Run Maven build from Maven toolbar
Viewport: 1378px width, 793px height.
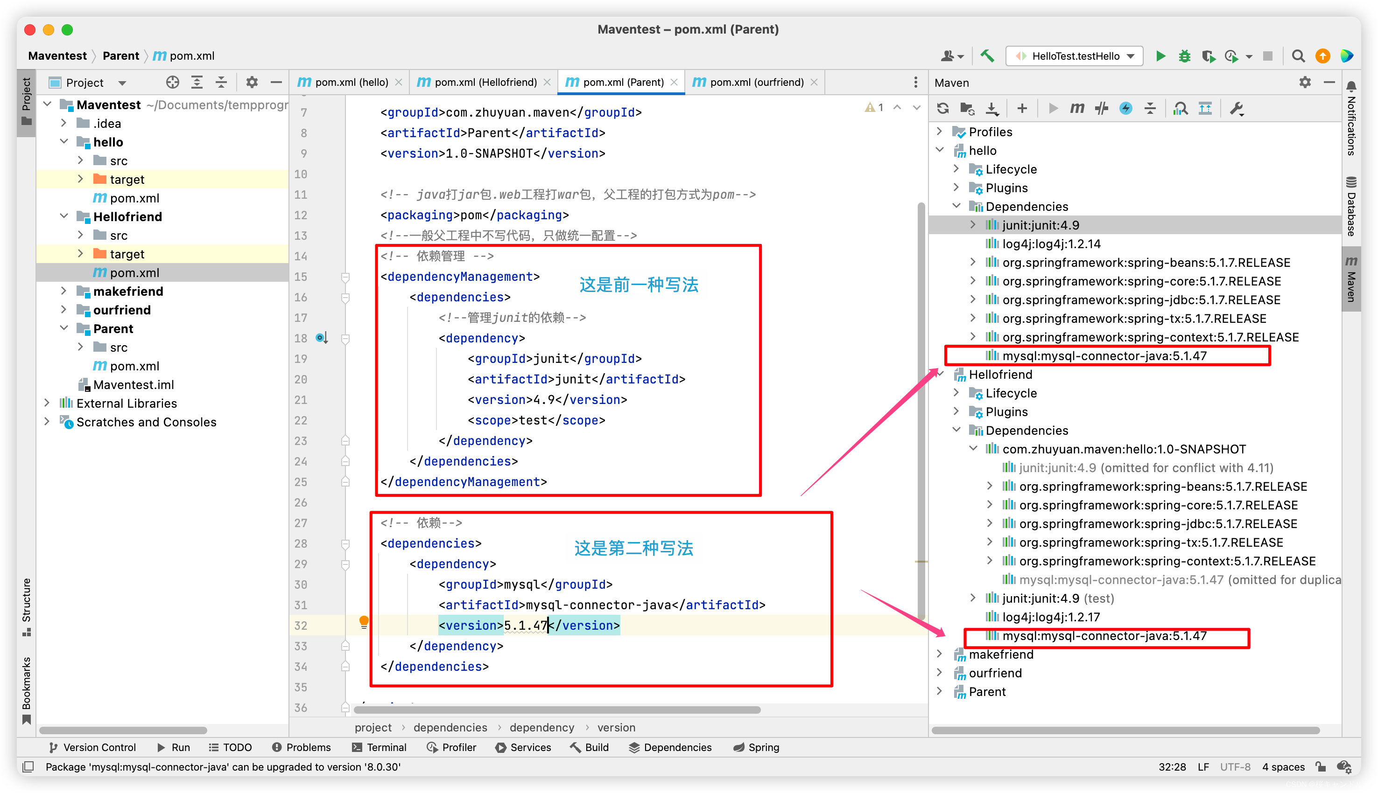tap(1053, 108)
